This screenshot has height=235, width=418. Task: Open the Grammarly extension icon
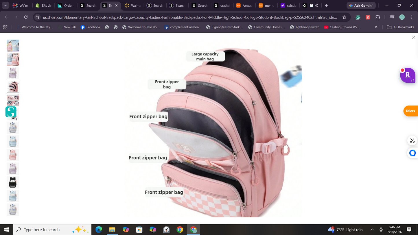point(358,17)
